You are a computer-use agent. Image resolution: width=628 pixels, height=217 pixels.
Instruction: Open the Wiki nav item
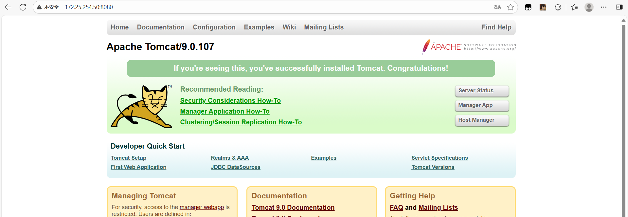click(289, 27)
